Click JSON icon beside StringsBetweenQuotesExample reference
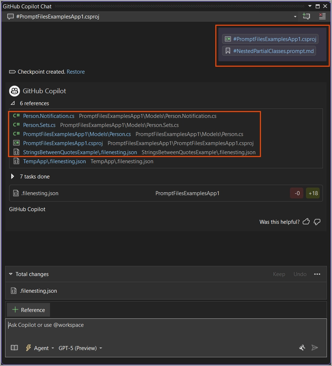This screenshot has width=332, height=366. (16, 152)
